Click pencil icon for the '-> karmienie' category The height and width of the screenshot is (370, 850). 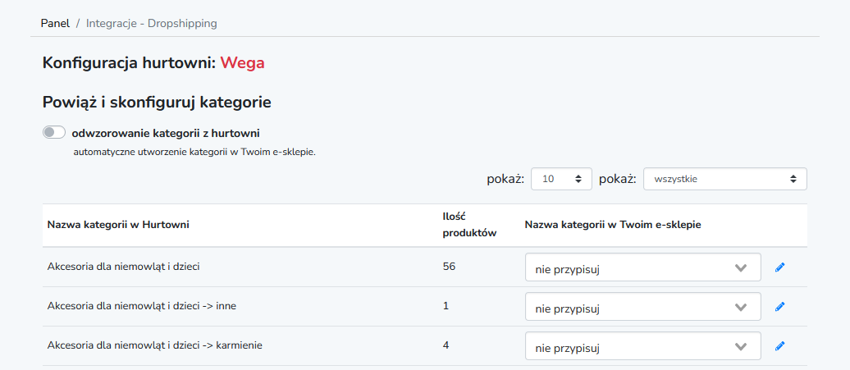pyautogui.click(x=780, y=345)
